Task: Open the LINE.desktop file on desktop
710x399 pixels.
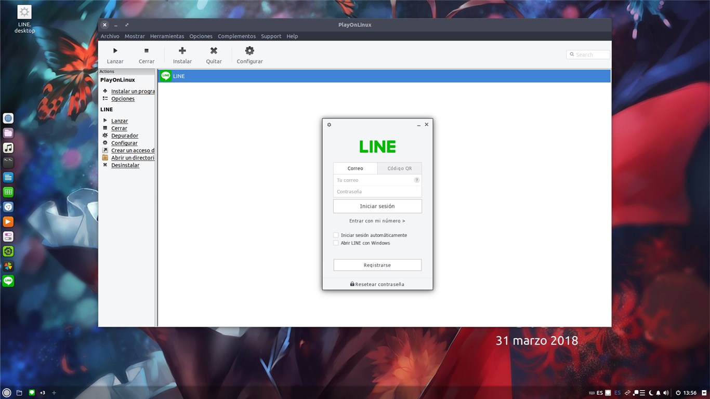Action: [x=24, y=19]
